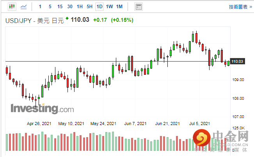The width and height of the screenshot is (254, 157).
Task: Click the Apr 26, 2021 date label
Action: 39,124
